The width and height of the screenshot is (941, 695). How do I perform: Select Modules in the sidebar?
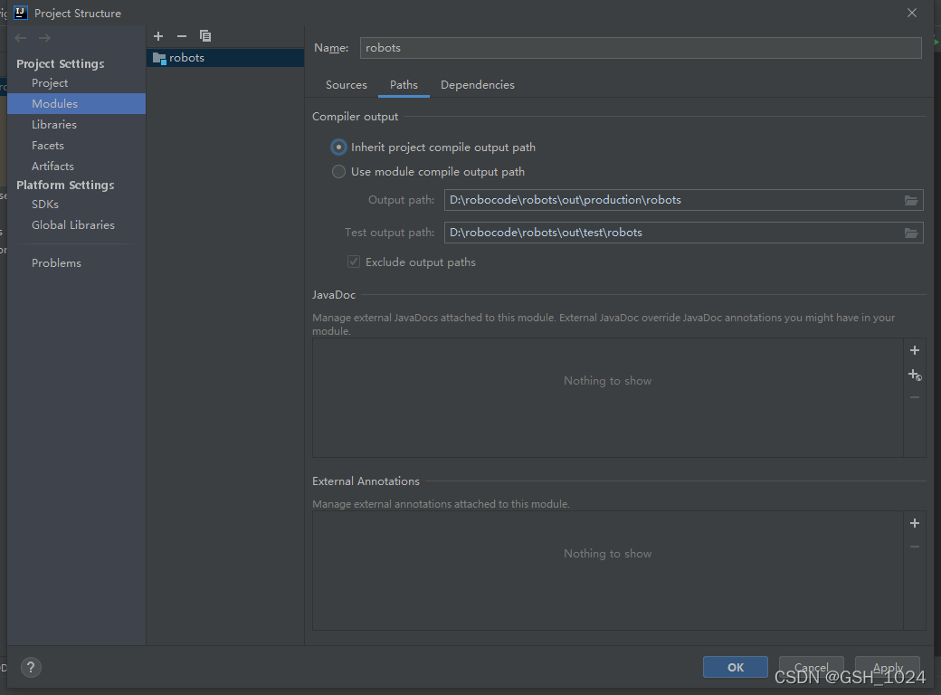(x=76, y=104)
